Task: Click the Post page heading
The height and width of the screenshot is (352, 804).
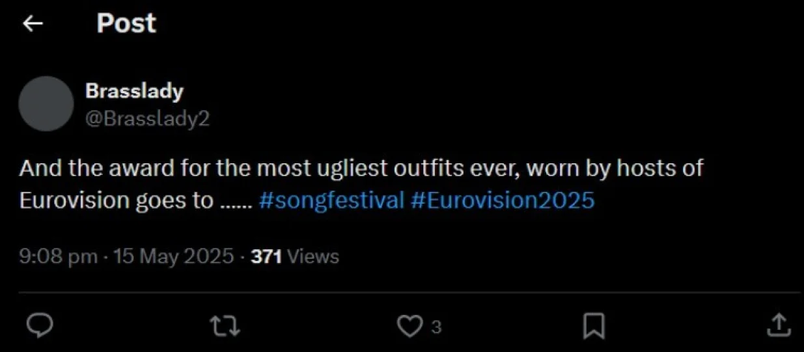Action: click(x=126, y=24)
